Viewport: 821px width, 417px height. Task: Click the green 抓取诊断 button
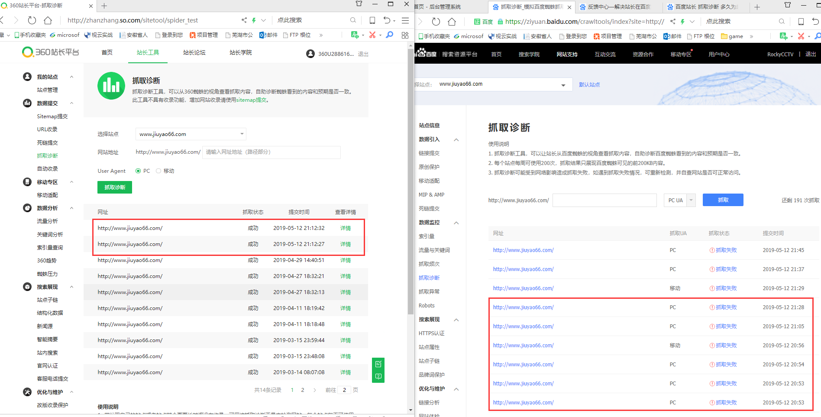115,187
